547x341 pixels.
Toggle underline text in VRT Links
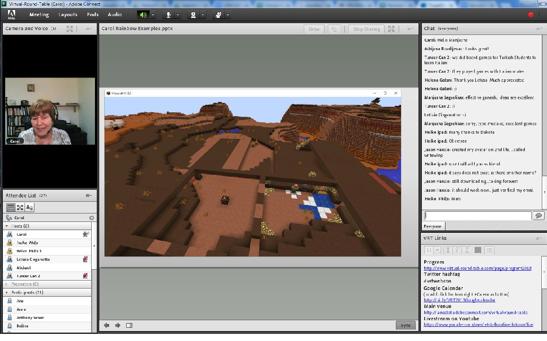coord(467,250)
